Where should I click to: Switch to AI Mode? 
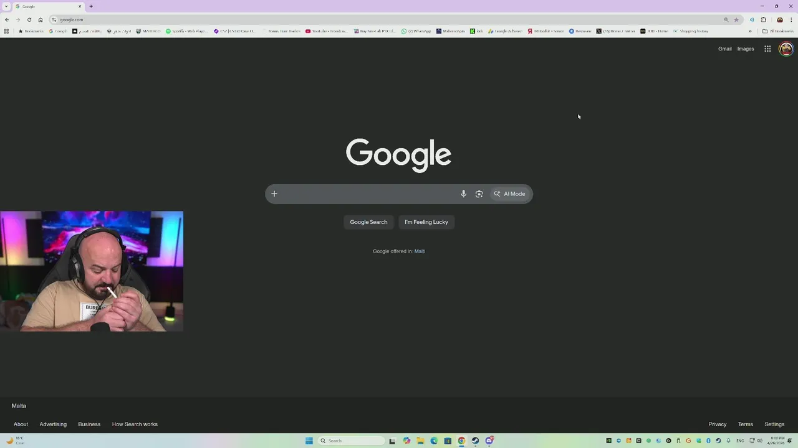coord(510,194)
